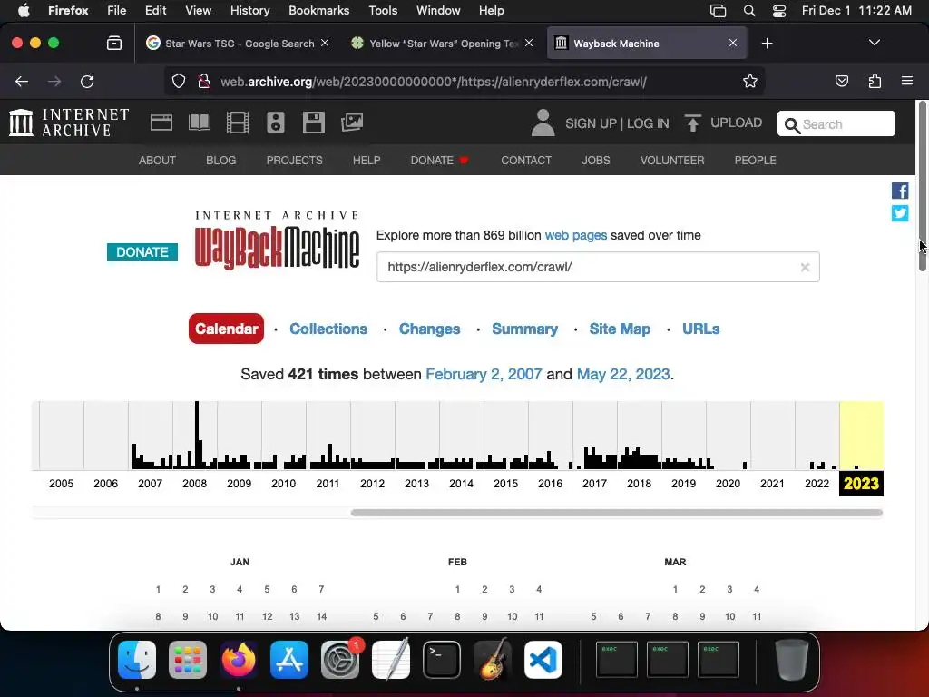Switch to the Summary view
Screen dimensions: 929x697
[525, 329]
